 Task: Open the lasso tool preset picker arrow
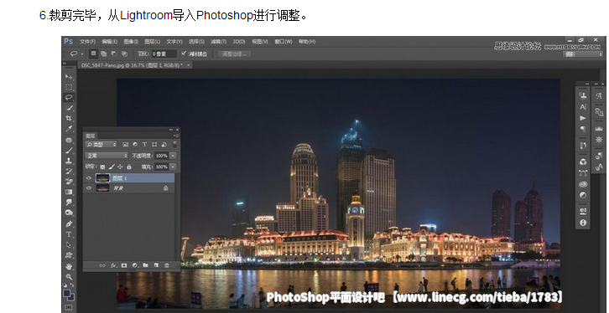pyautogui.click(x=82, y=54)
